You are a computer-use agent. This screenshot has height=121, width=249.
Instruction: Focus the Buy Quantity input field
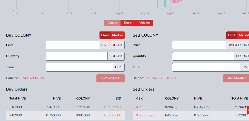click(76, 56)
